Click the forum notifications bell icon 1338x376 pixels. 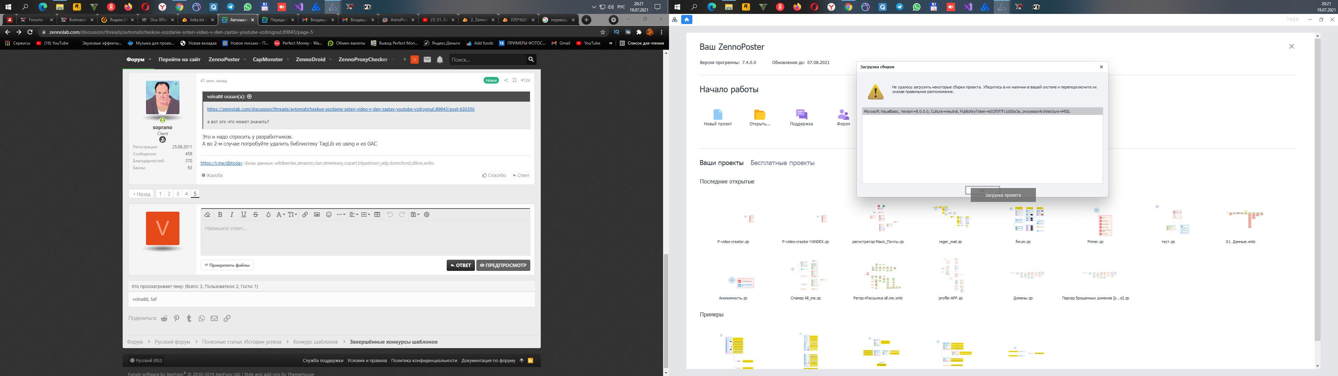pos(440,60)
